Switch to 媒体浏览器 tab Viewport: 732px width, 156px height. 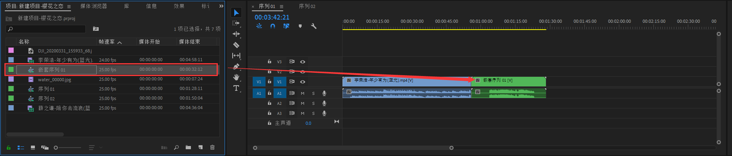tap(93, 6)
